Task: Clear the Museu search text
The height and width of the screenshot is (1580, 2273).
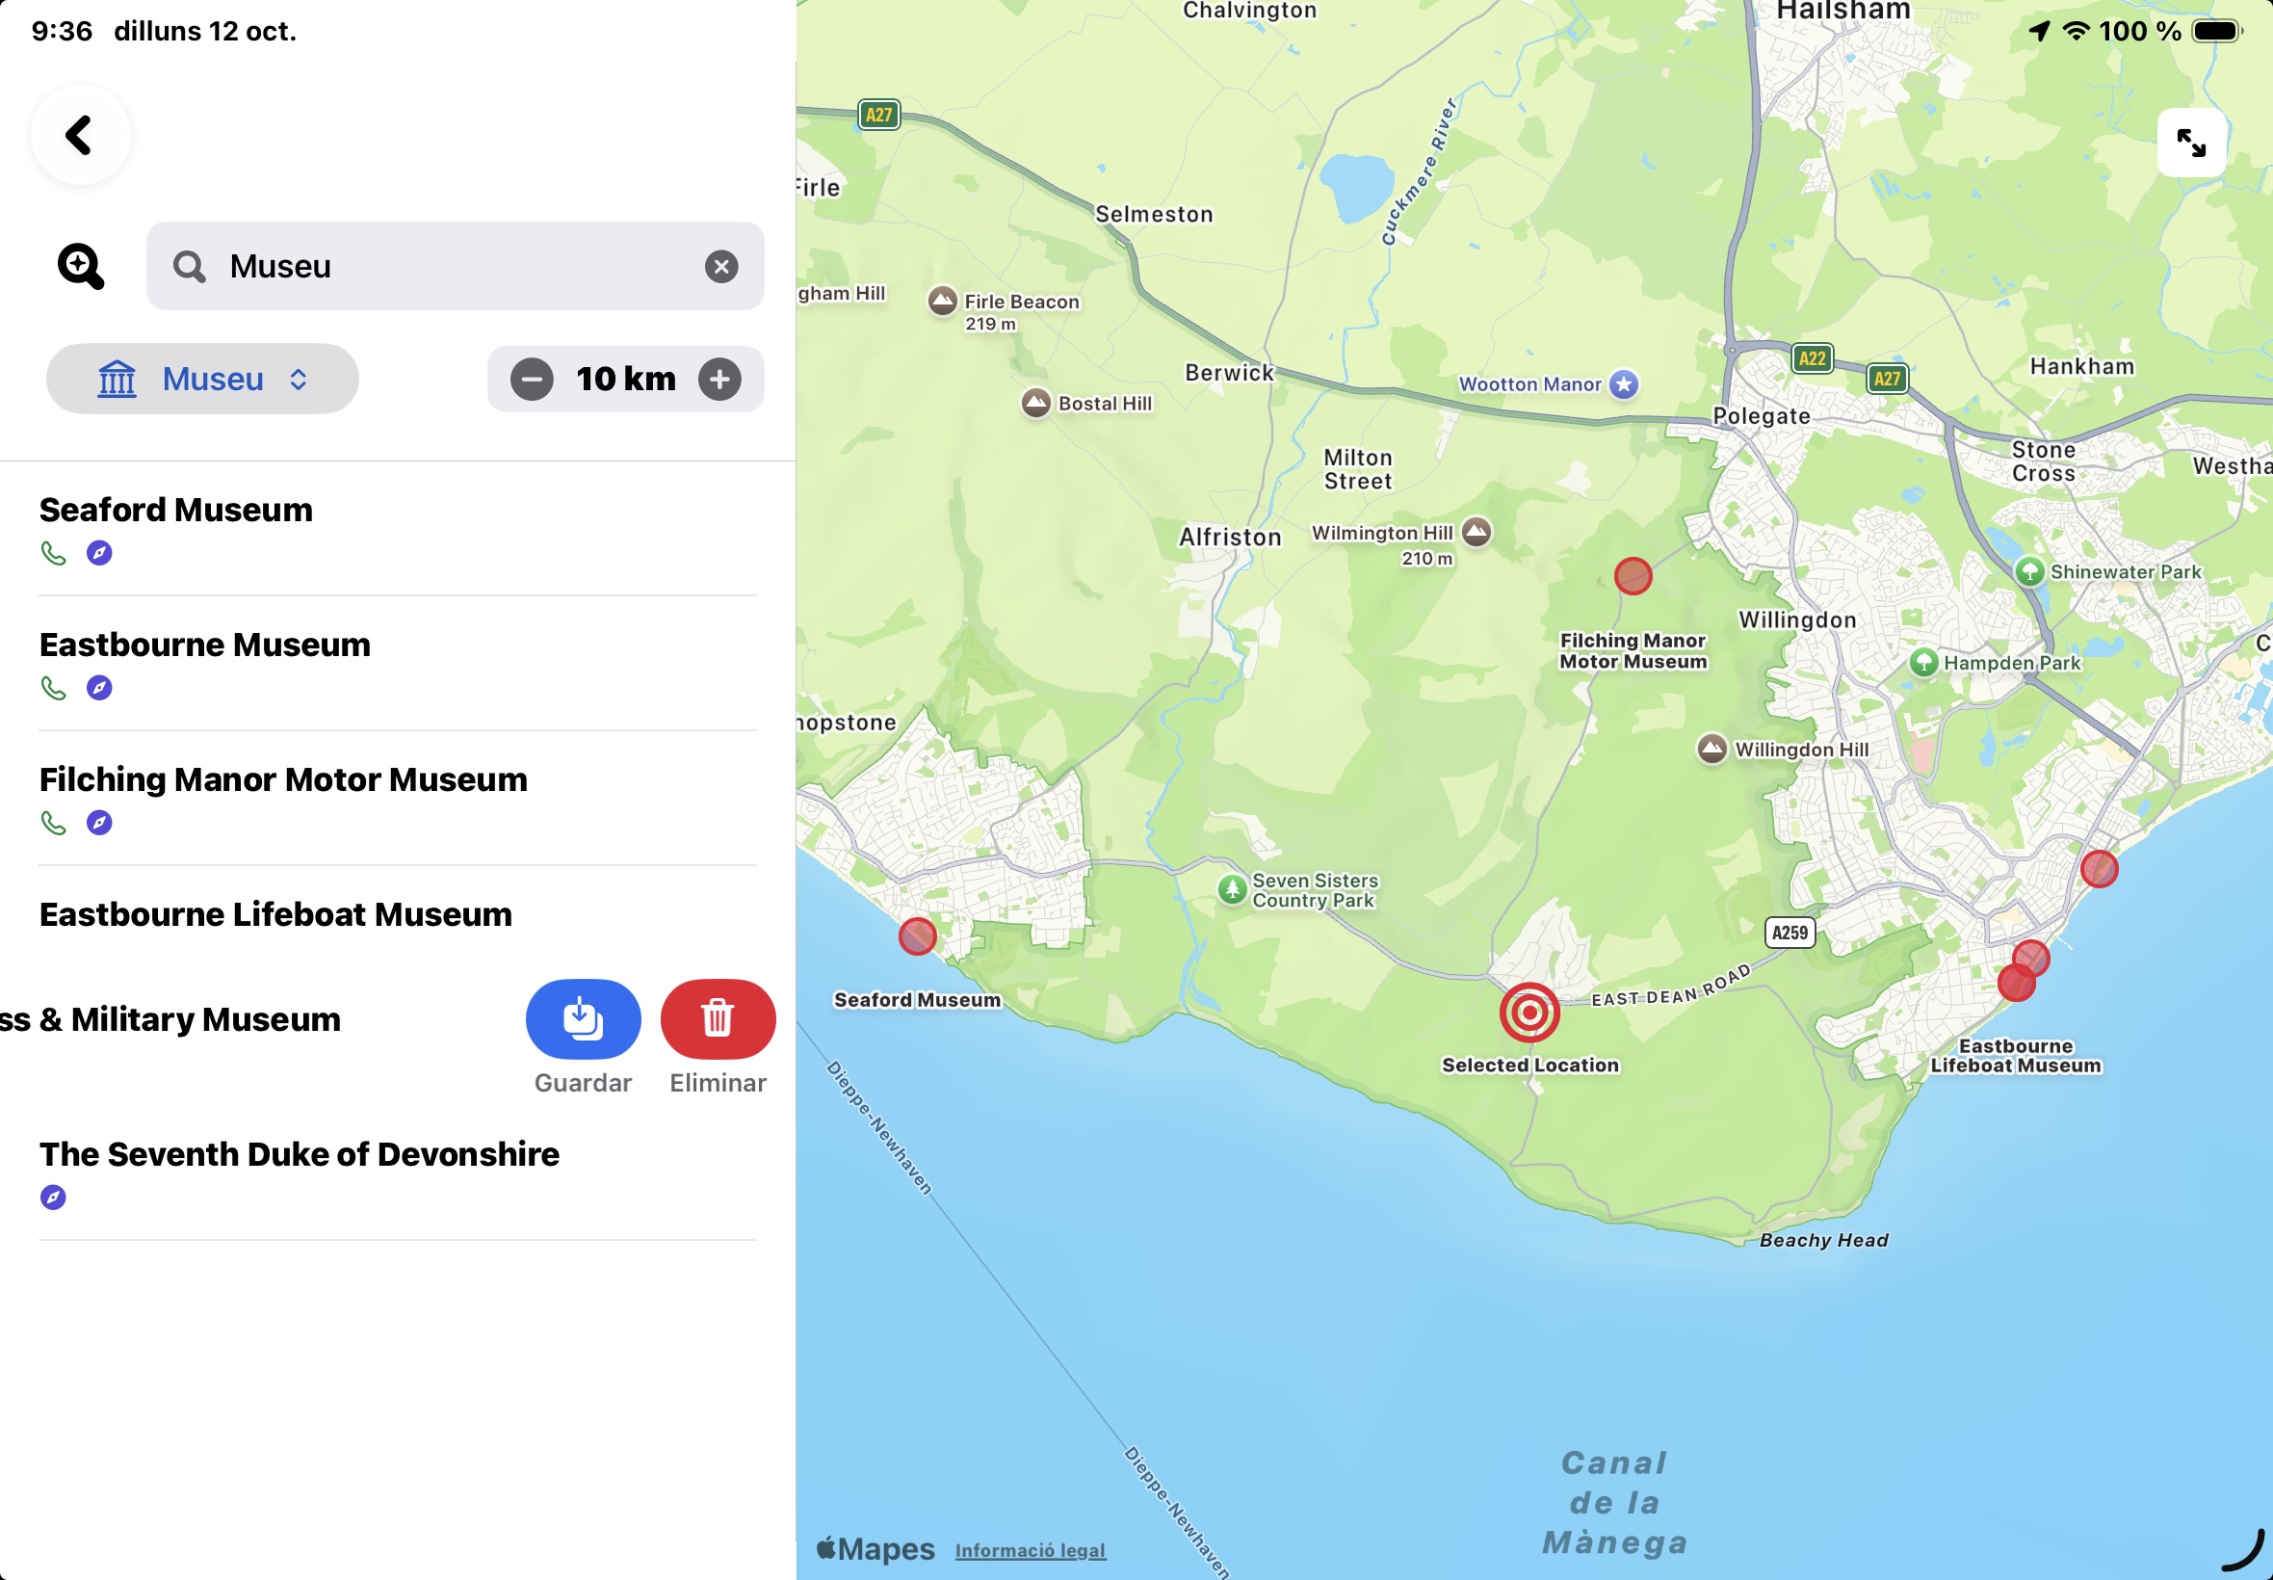Action: click(x=721, y=266)
